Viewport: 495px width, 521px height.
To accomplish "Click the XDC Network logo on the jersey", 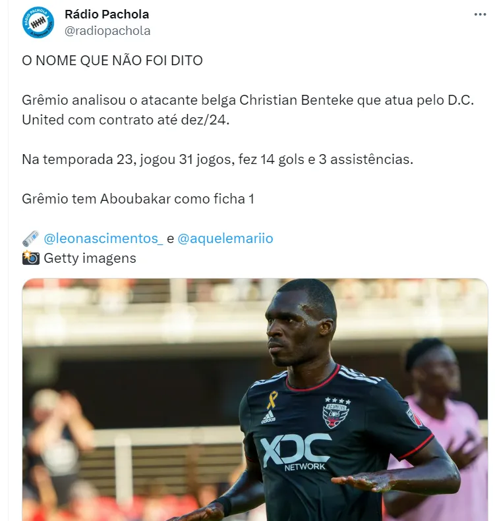I will (295, 452).
